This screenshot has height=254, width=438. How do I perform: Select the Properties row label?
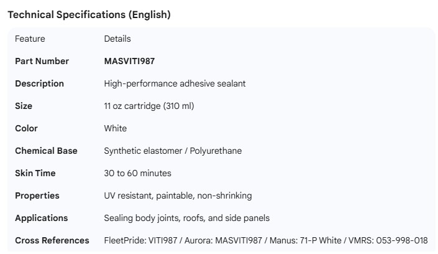[37, 195]
